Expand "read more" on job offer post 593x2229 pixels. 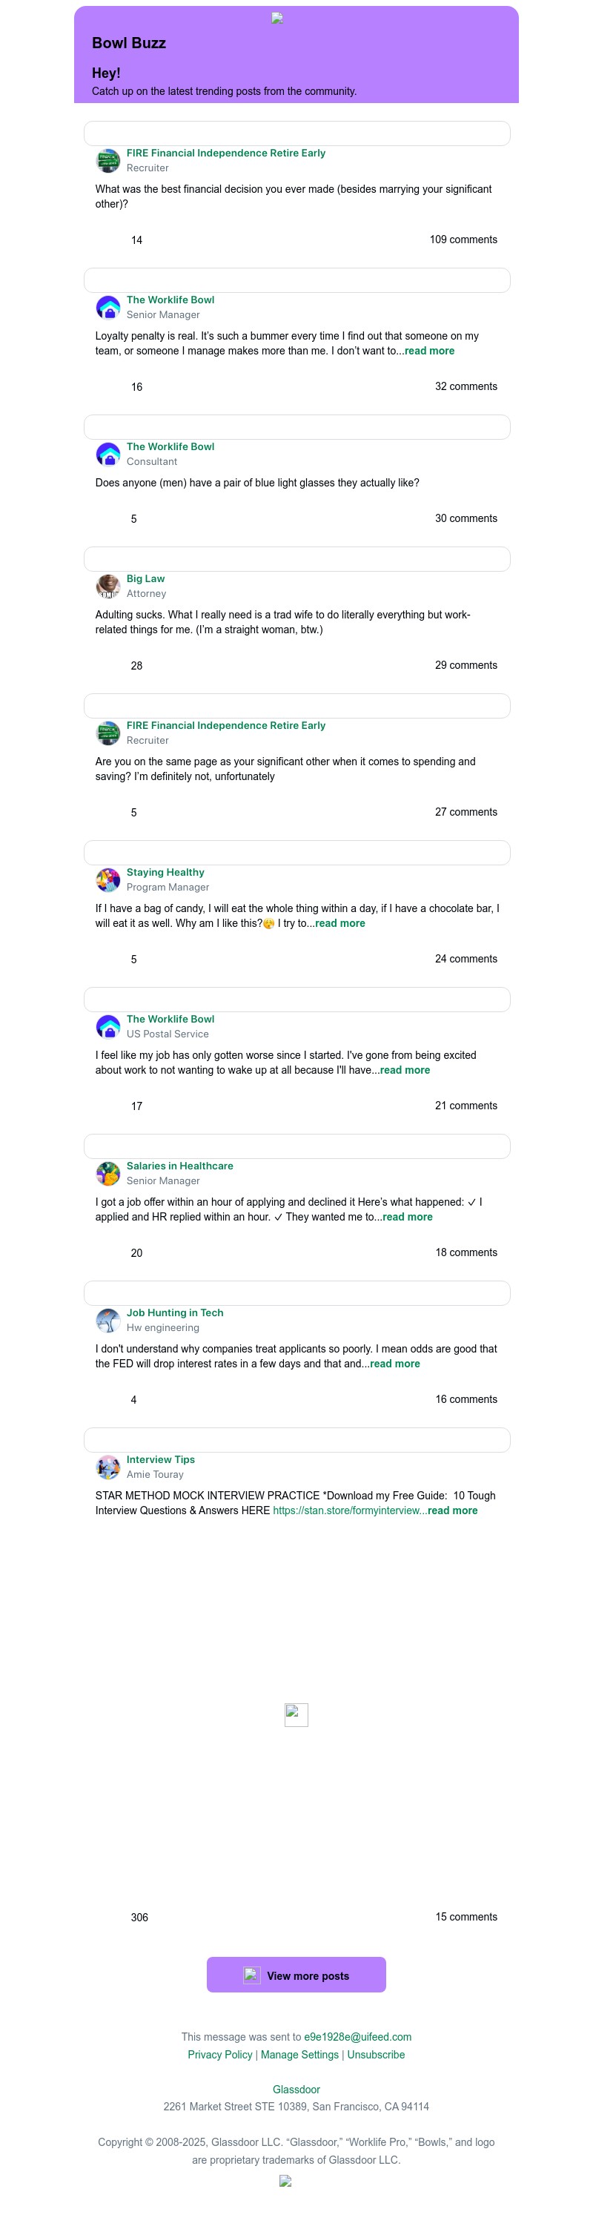(407, 1217)
